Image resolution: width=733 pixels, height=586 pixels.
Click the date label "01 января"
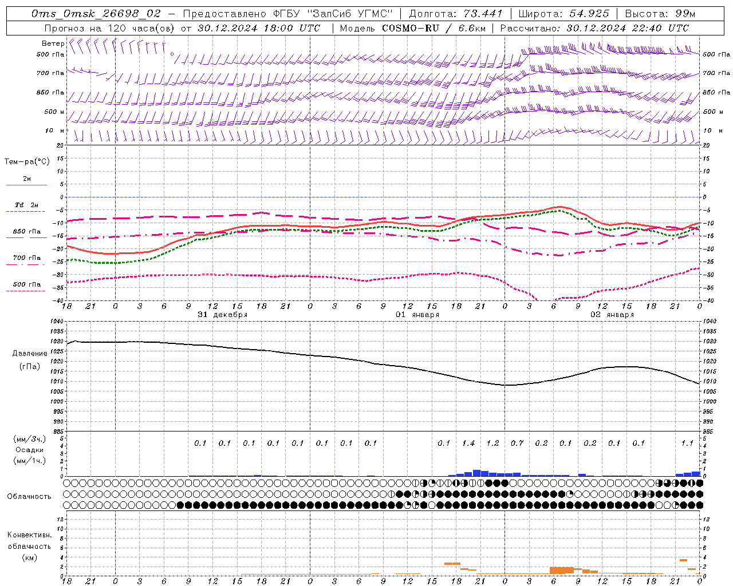[x=417, y=315]
